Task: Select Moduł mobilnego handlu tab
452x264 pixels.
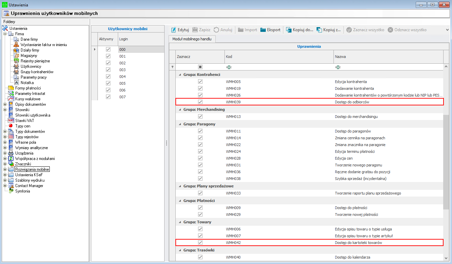Action: (x=192, y=39)
